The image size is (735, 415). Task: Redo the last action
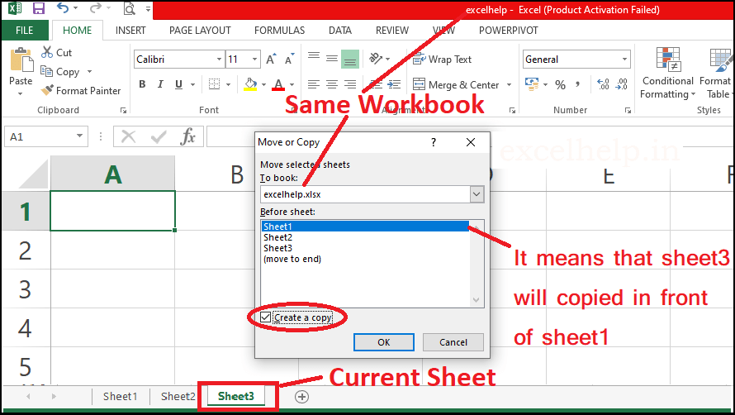point(95,7)
